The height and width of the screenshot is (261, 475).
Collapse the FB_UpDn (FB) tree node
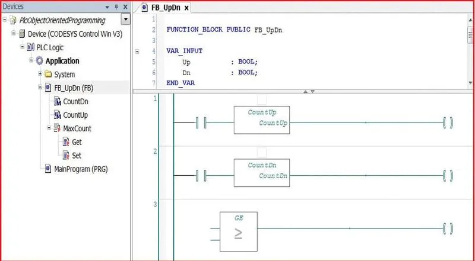point(40,88)
